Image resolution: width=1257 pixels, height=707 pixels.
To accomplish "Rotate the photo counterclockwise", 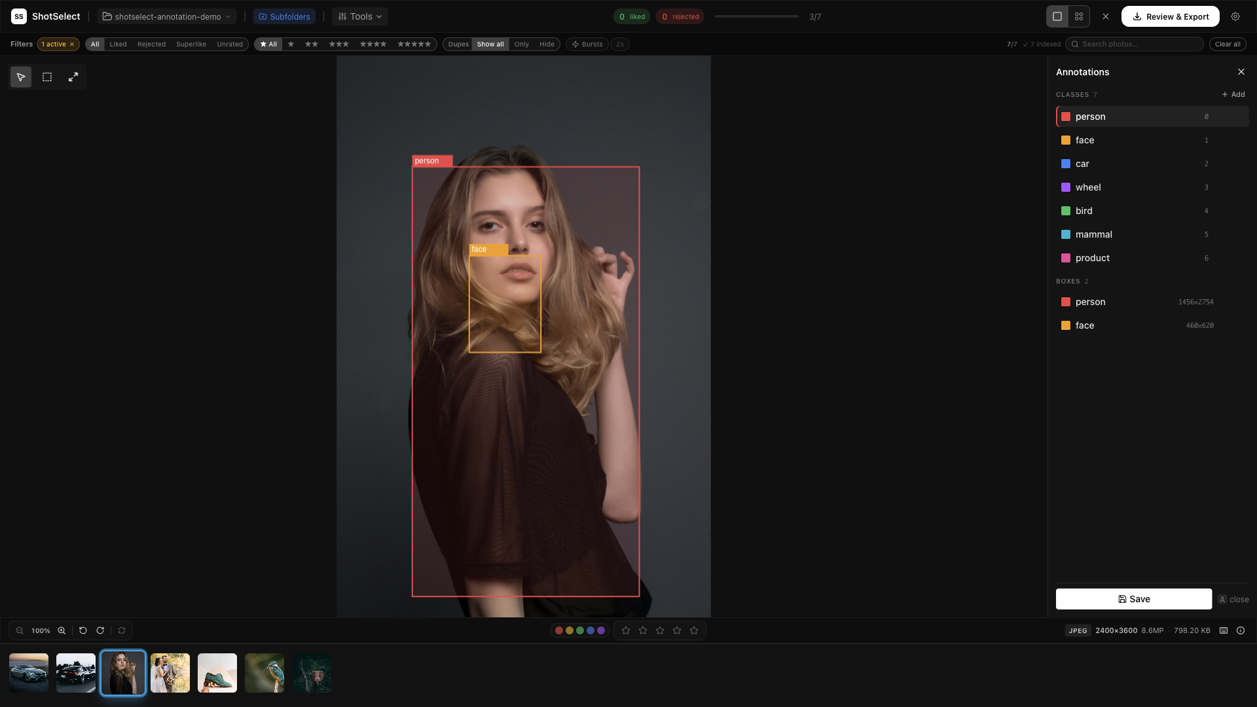I will click(x=82, y=630).
